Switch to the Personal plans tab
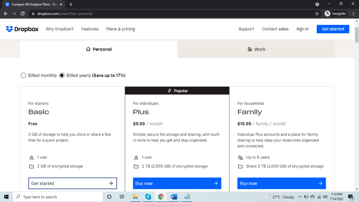The image size is (359, 202). click(x=99, y=49)
